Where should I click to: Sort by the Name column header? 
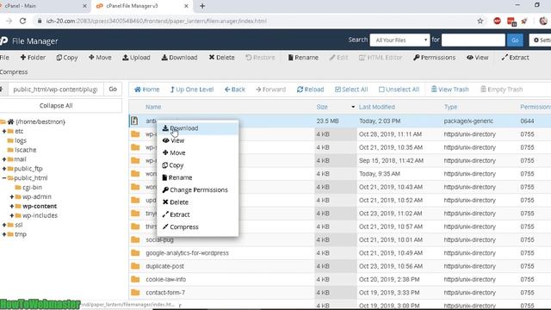(153, 107)
